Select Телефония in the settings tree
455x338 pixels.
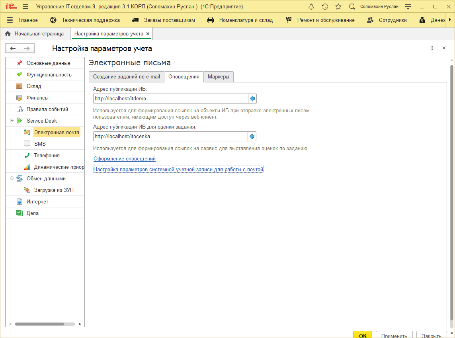pyautogui.click(x=47, y=155)
